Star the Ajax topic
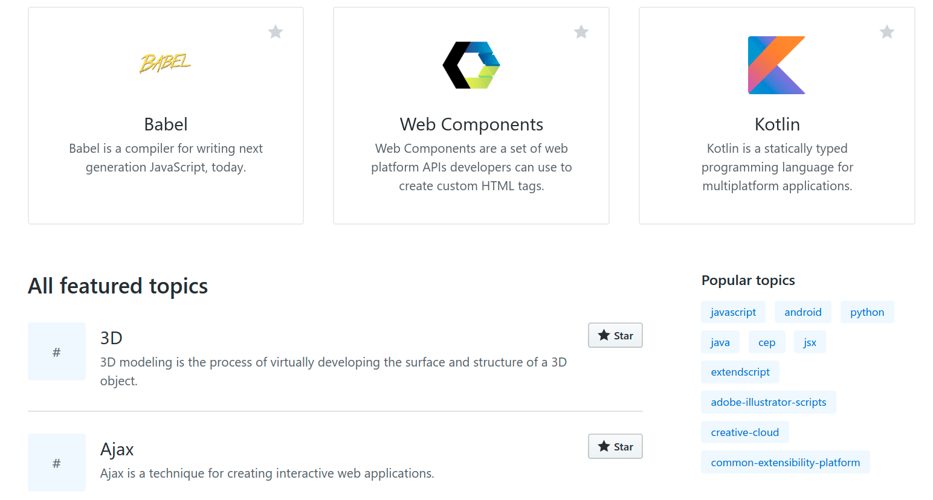The image size is (933, 500). click(x=615, y=446)
